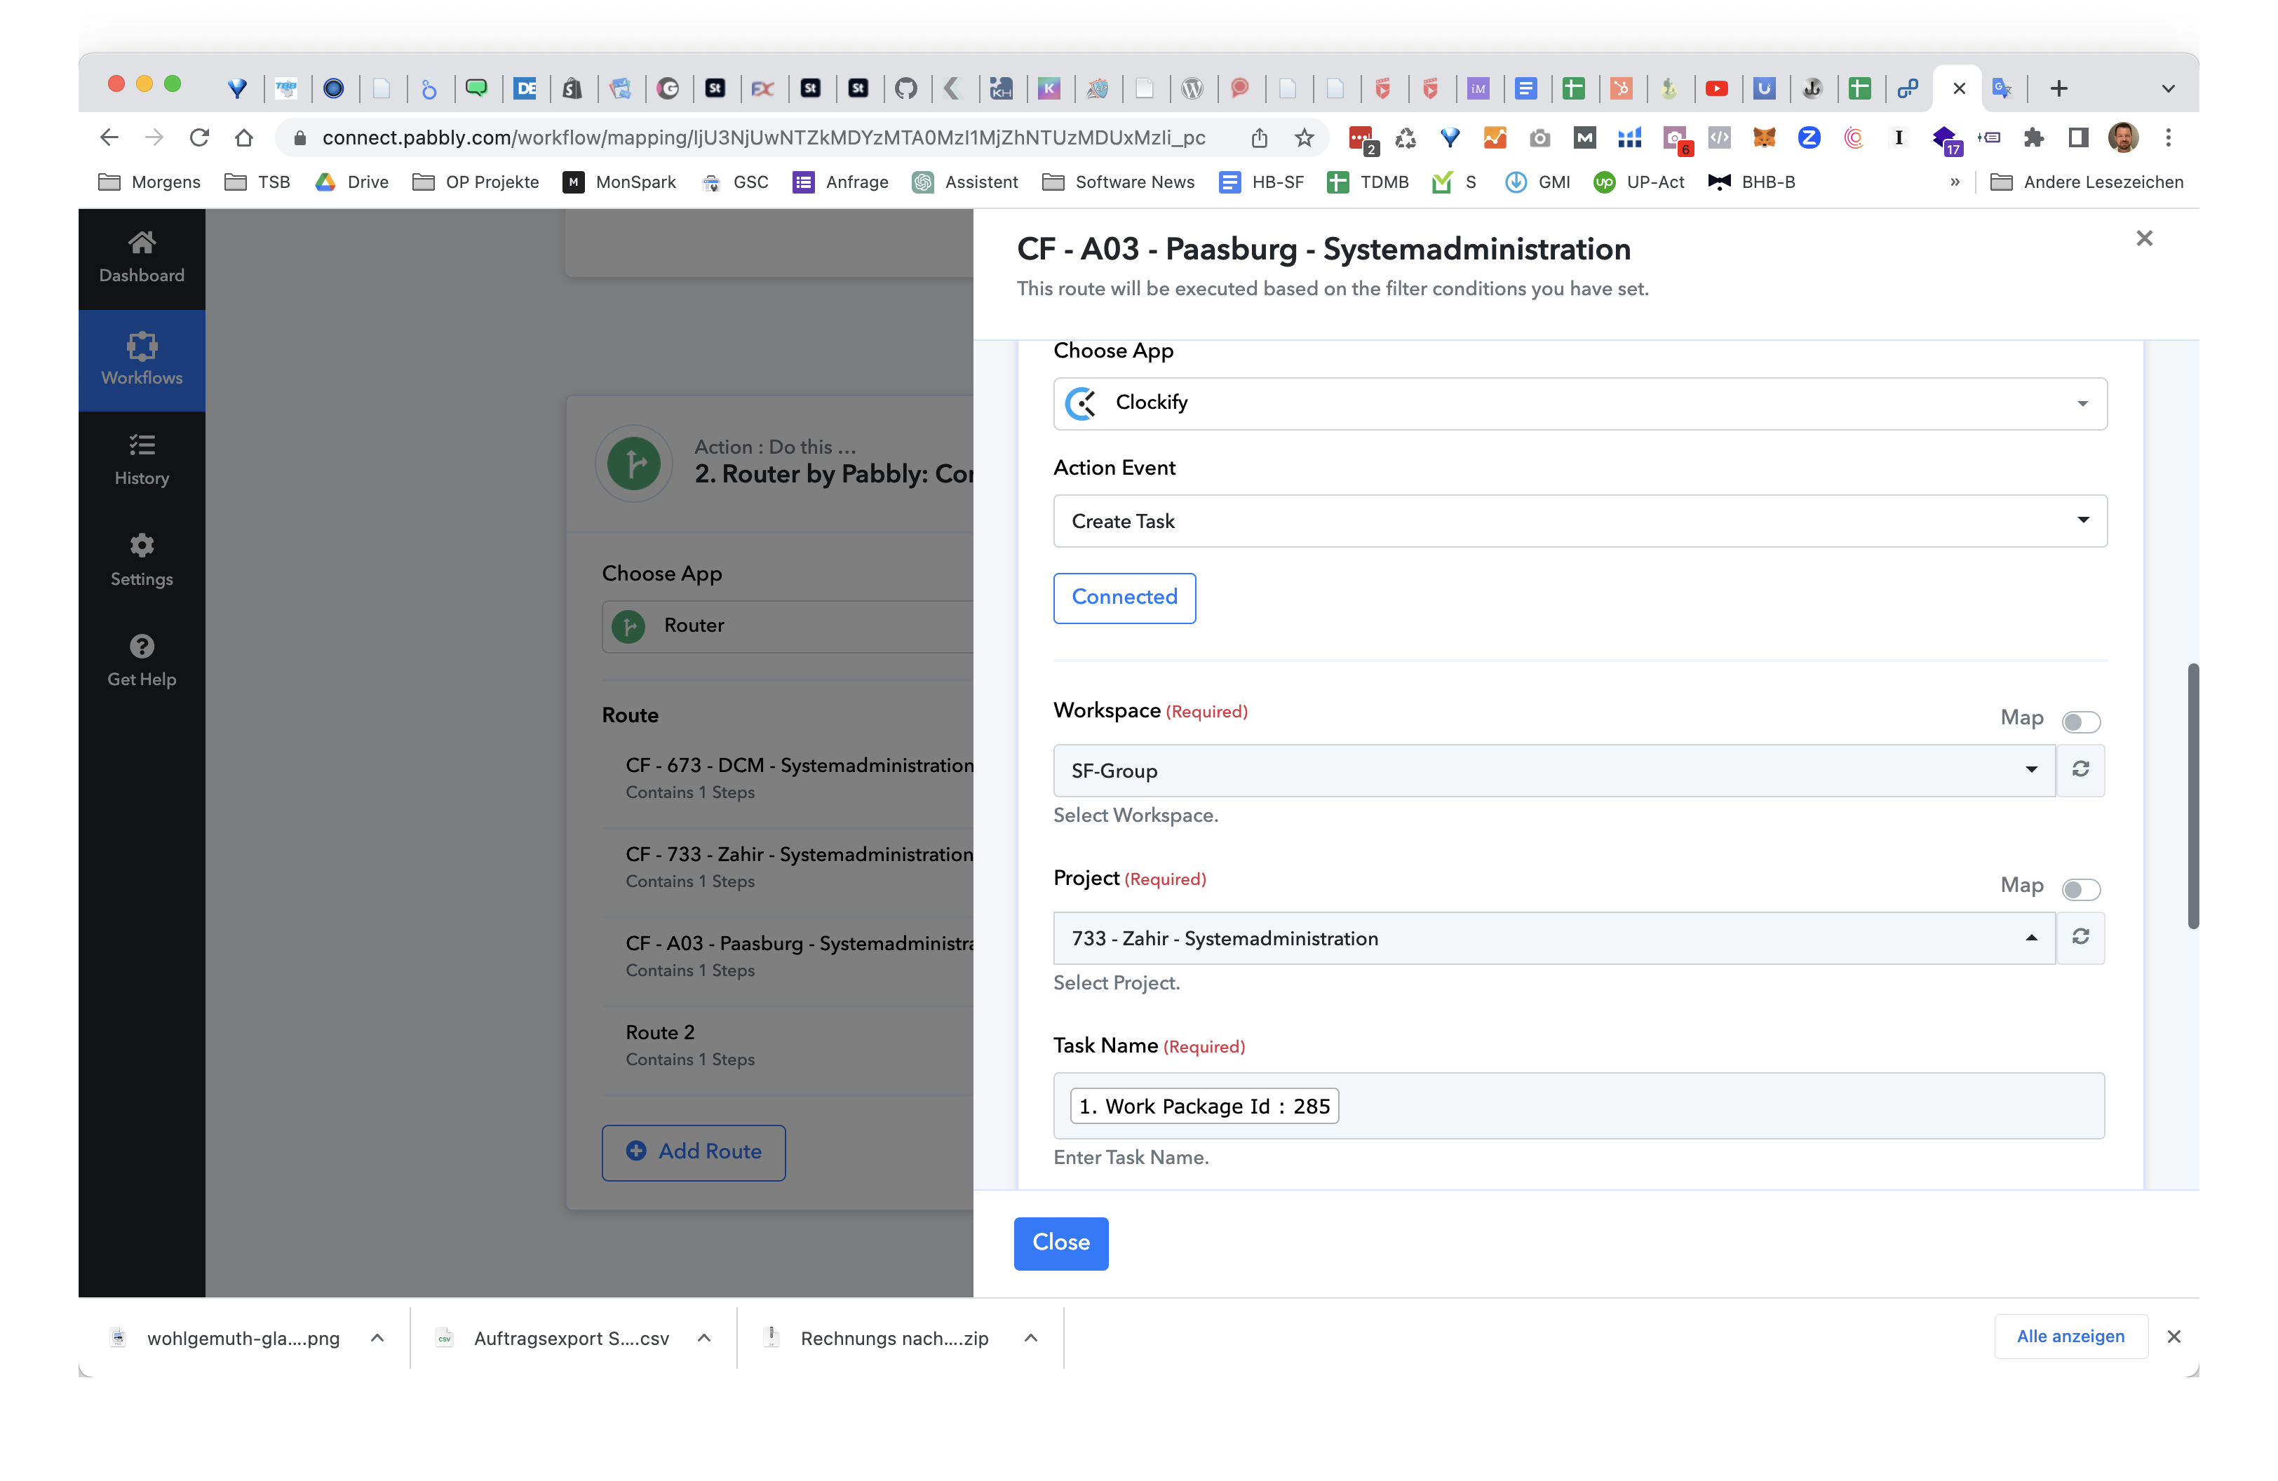
Task: Share this page from the address bar
Action: pyautogui.click(x=1259, y=137)
